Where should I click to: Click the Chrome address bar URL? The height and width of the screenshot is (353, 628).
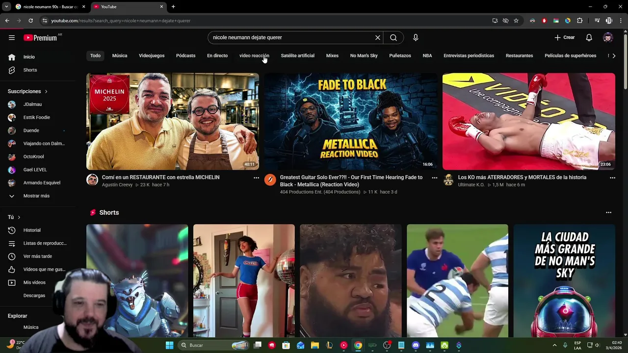pyautogui.click(x=121, y=21)
